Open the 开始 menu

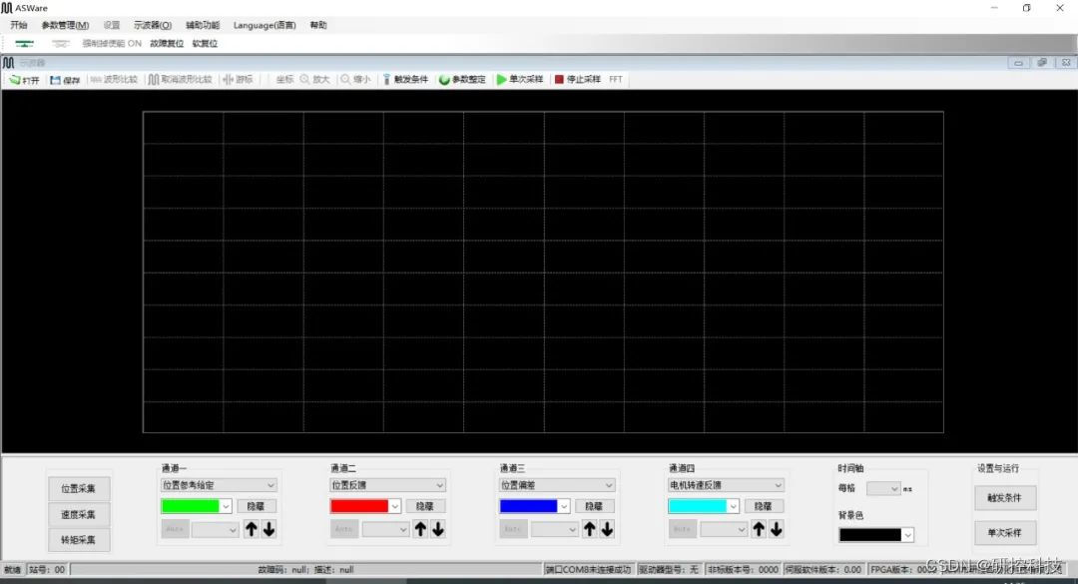(19, 25)
